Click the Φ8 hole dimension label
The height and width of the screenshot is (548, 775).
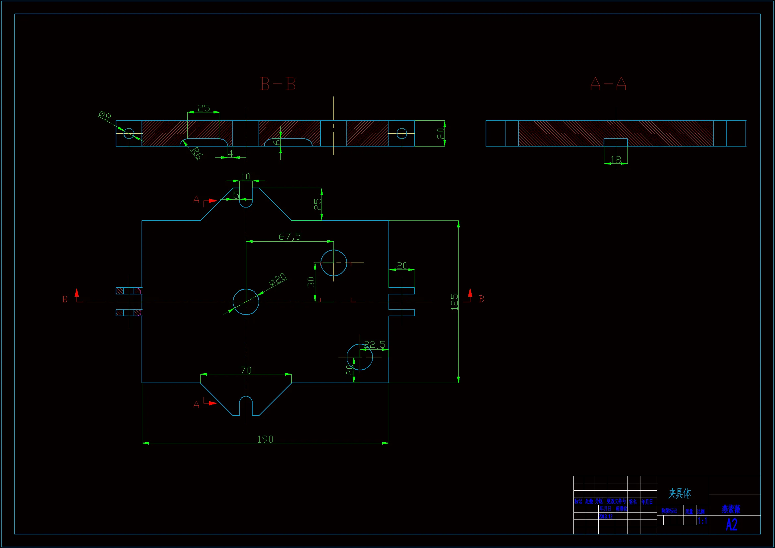pyautogui.click(x=105, y=116)
